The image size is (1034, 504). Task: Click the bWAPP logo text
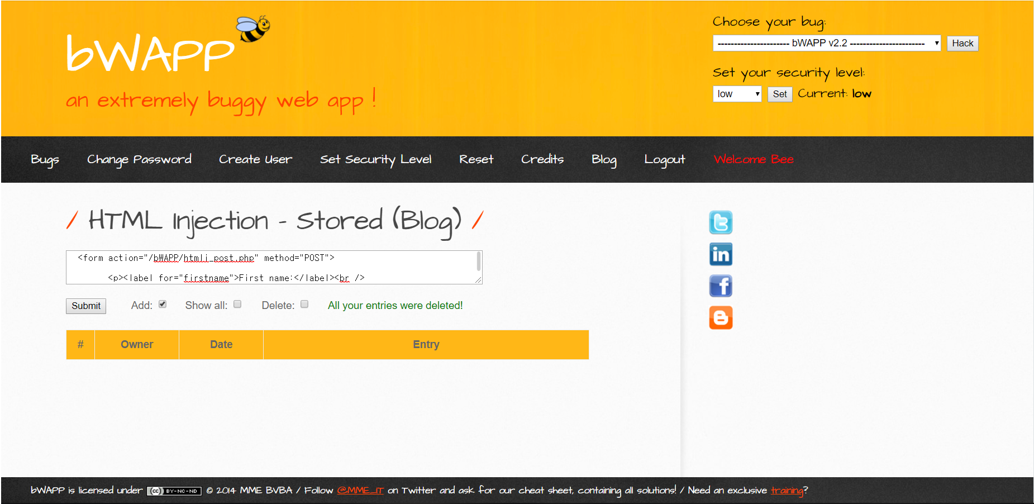(150, 53)
